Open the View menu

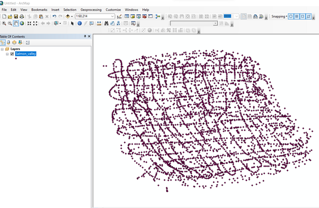click(24, 10)
